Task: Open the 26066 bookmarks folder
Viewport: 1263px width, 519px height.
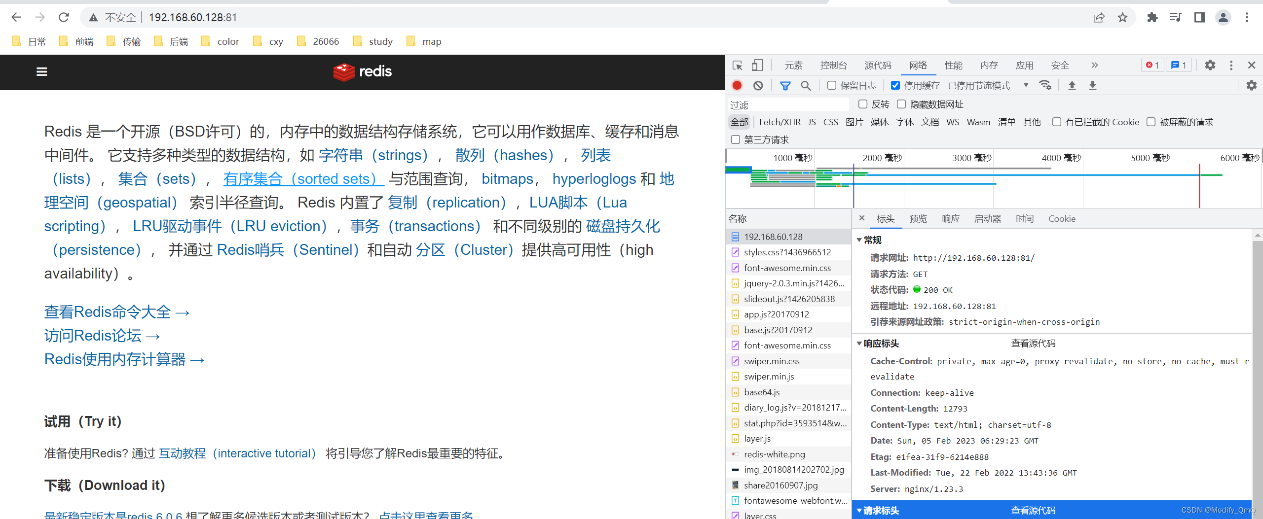Action: (318, 42)
